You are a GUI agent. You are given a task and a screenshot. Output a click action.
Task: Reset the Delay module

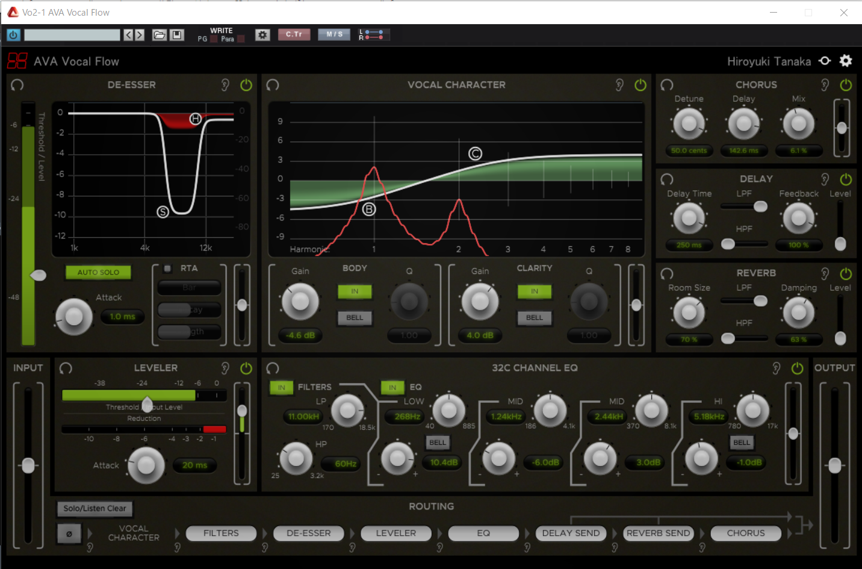667,179
